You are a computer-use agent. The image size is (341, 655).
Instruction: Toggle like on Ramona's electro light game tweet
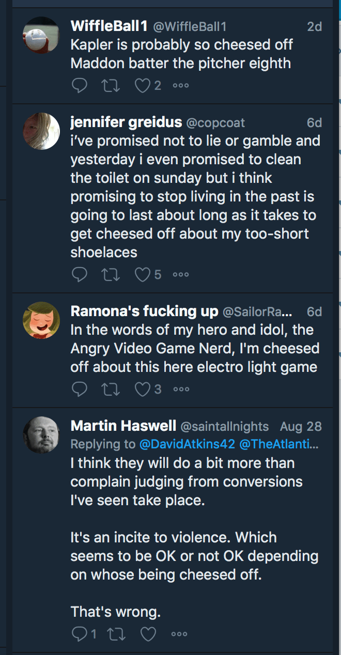(142, 388)
